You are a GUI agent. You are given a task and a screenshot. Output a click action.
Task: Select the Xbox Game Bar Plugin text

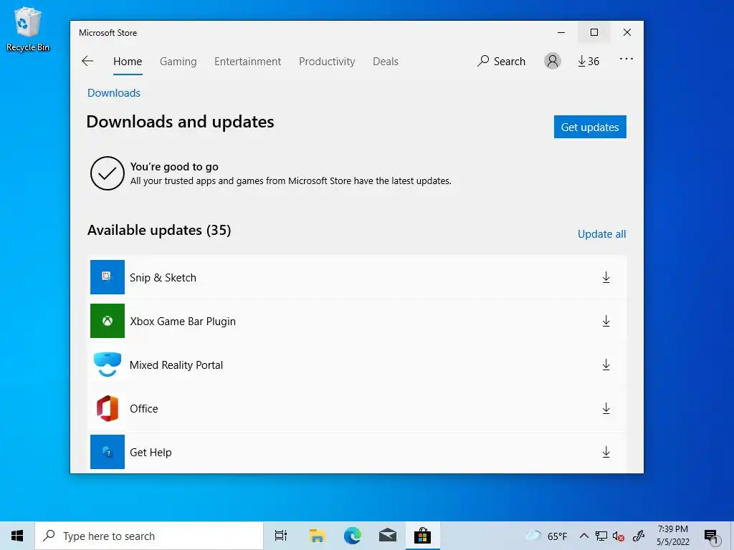coord(183,322)
